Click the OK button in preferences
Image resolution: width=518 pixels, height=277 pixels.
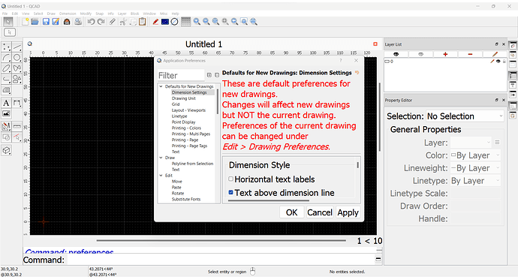(291, 212)
